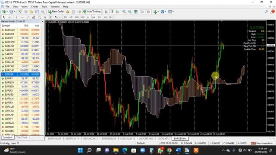Select the AUDCAD row in Market Watch
Screen dimensions: 276x155
click(x=20, y=30)
